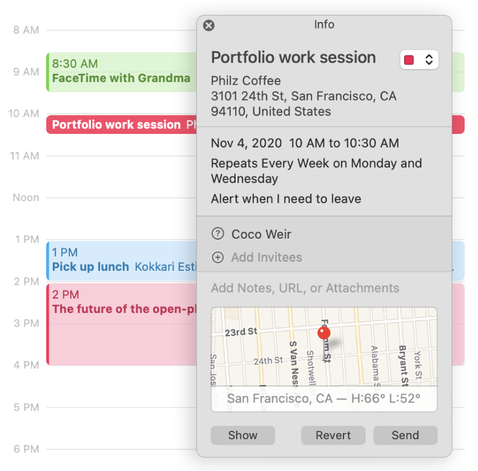Image resolution: width=478 pixels, height=471 pixels.
Task: Edit the Portfolio work session event title
Action: click(x=293, y=57)
